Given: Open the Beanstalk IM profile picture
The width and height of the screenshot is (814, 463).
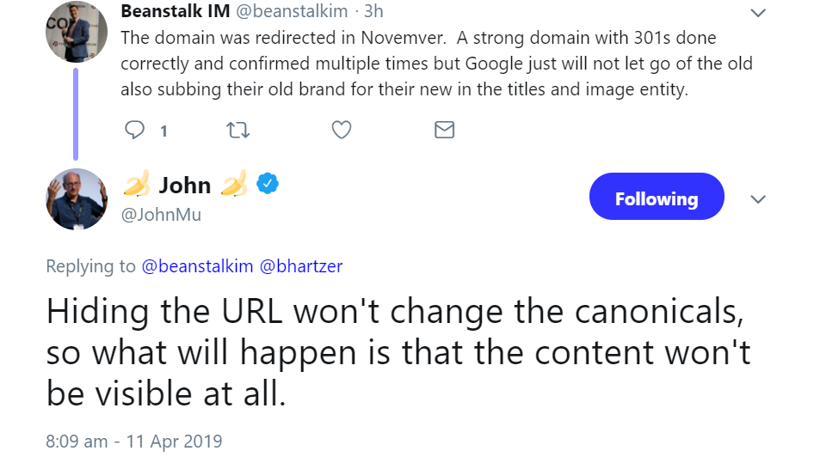Looking at the screenshot, I should coord(76,32).
